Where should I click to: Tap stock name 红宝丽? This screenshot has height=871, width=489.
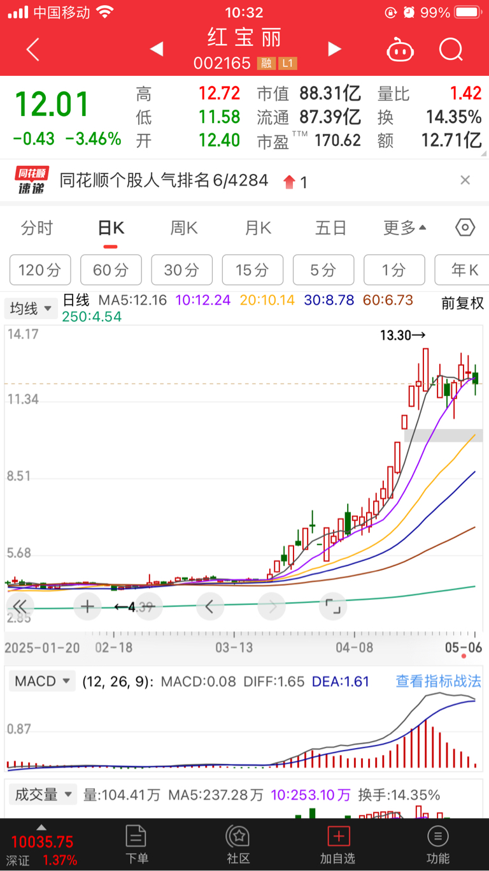244,38
